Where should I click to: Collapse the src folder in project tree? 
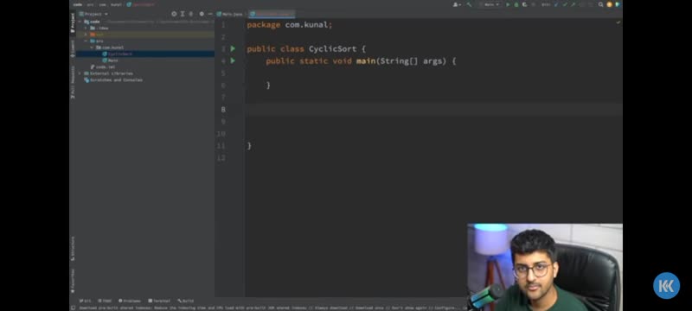[x=86, y=41]
